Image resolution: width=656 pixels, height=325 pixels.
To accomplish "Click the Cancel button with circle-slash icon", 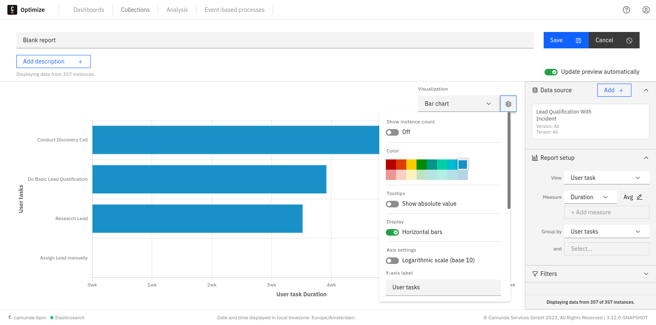I will pos(614,40).
